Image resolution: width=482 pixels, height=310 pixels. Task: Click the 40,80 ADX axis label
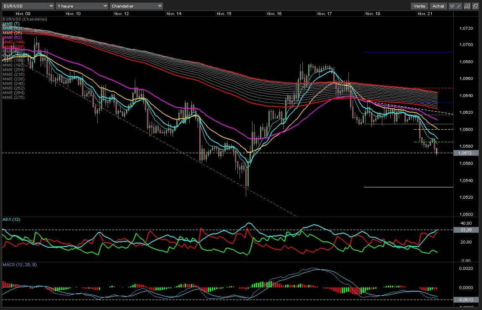[466, 223]
